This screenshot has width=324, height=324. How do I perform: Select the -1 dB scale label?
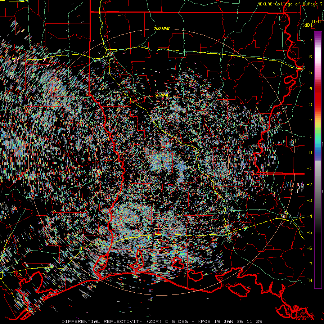[x=309, y=168]
